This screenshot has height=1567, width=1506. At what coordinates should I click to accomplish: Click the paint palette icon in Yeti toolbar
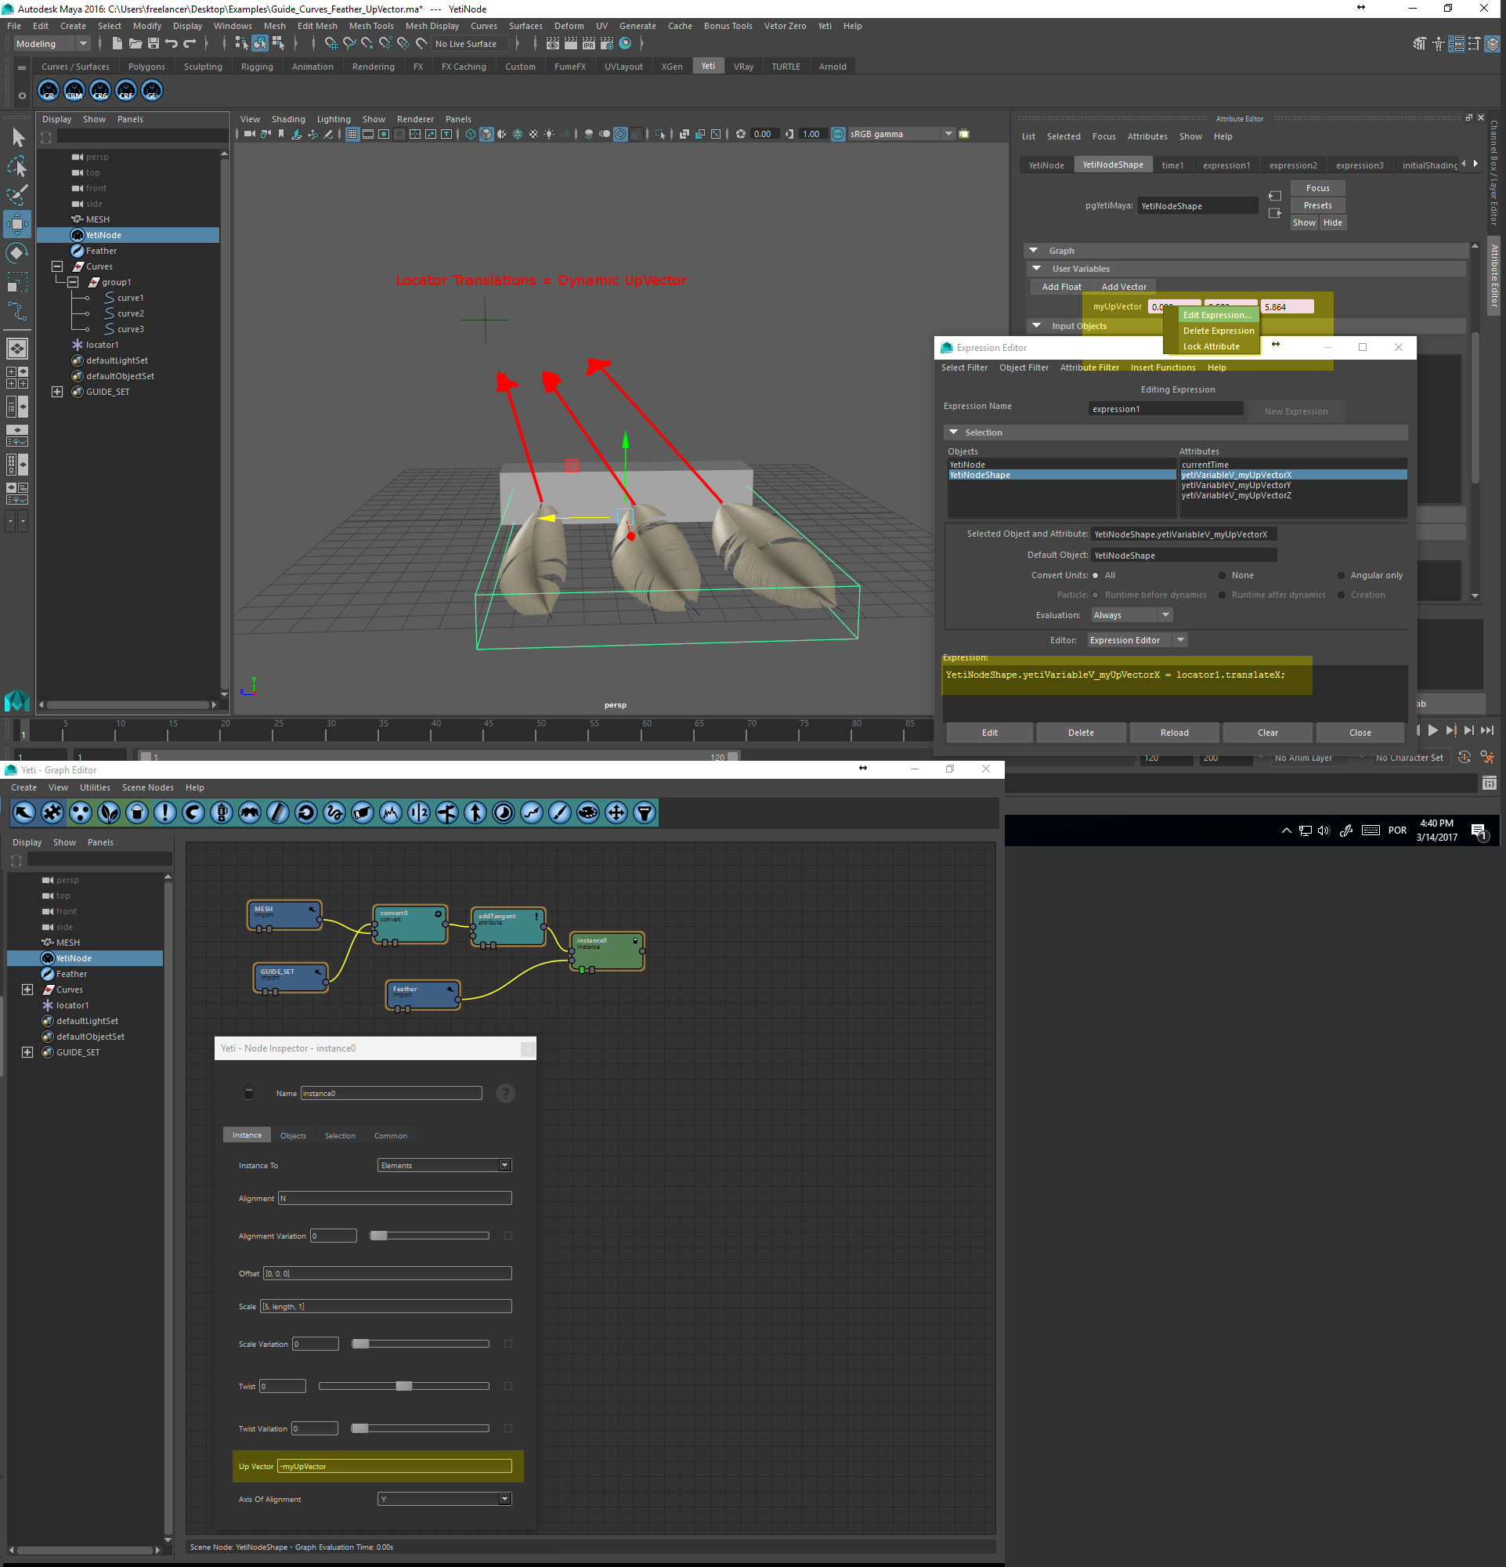[588, 813]
